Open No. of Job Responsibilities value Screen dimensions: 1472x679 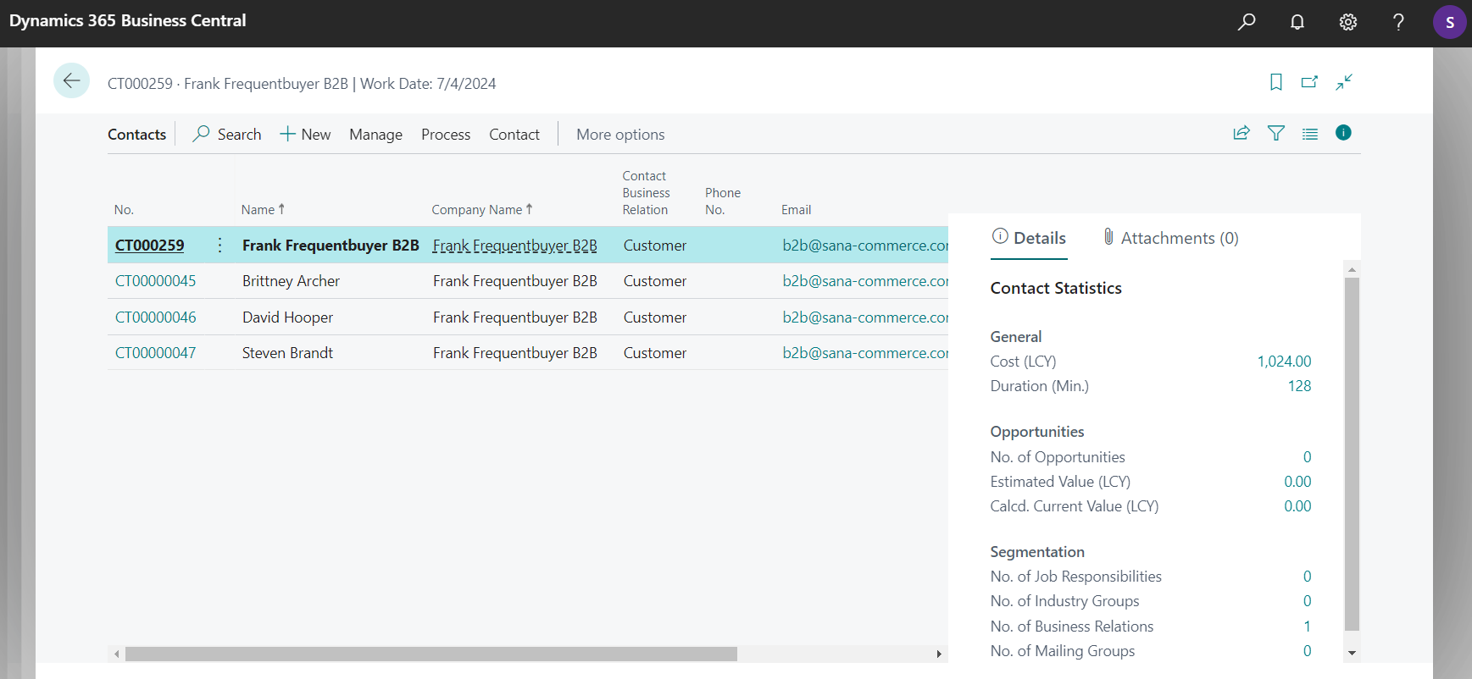1307,577
